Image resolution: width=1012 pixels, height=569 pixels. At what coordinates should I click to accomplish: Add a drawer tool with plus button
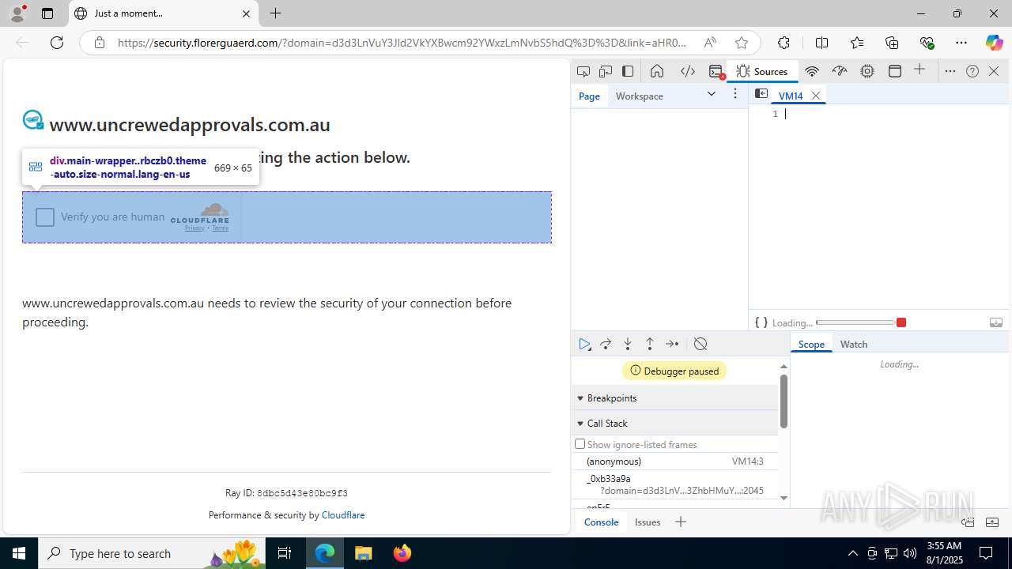[x=681, y=522]
